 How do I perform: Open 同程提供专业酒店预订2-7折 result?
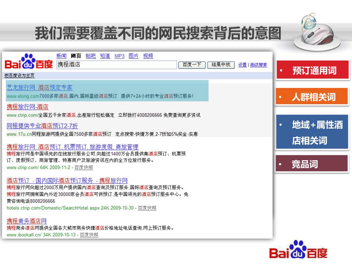tap(42, 126)
